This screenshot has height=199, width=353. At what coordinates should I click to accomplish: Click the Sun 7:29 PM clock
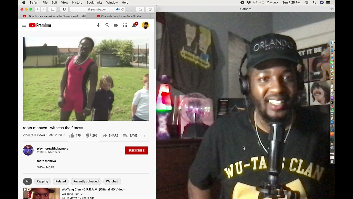point(291,2)
